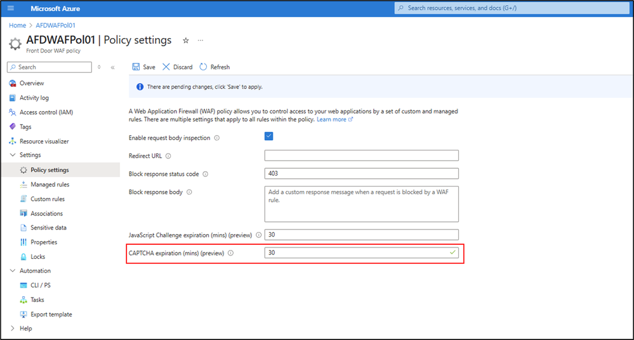Click the Discard changes X icon
This screenshot has height=340, width=634.
166,67
